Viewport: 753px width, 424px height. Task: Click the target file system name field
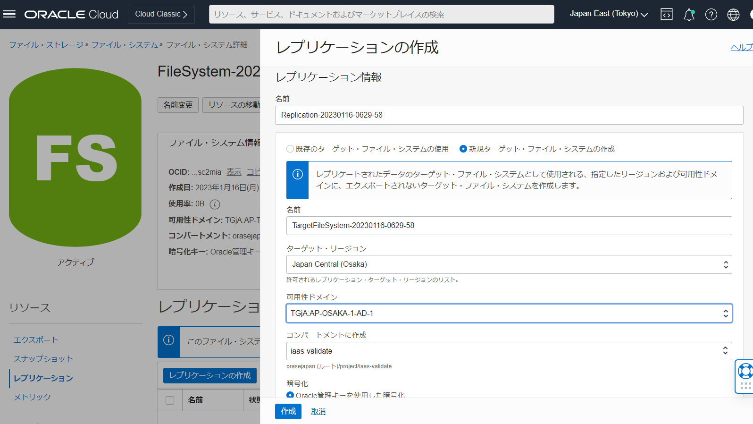[x=509, y=226]
